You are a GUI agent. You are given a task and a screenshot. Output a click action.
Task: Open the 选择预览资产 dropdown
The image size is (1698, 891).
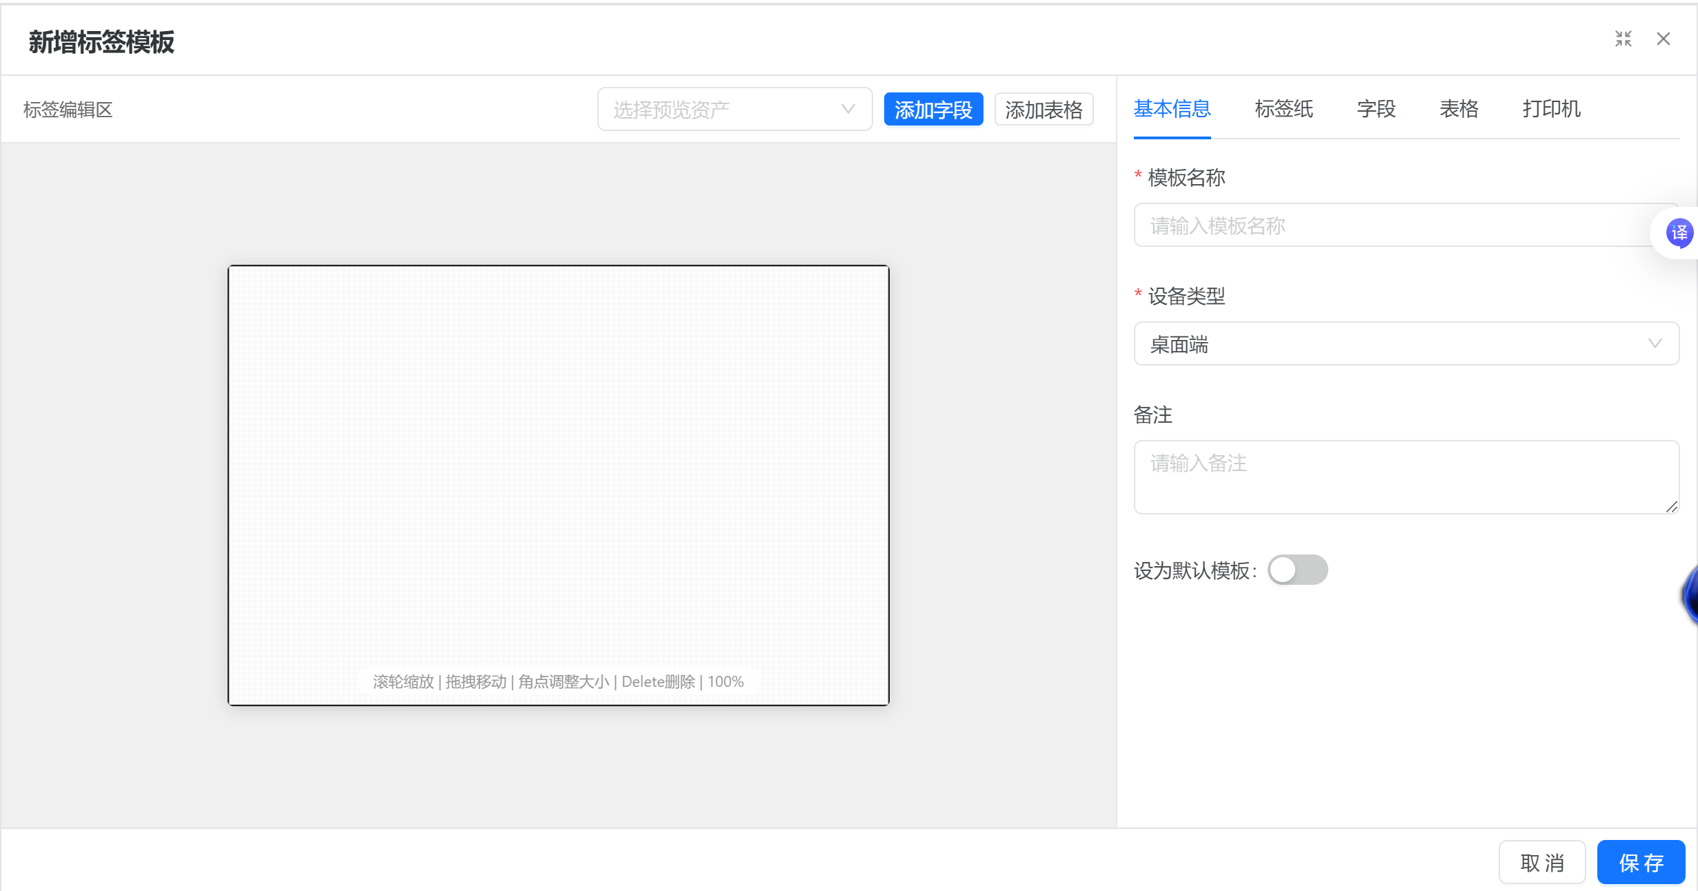click(x=735, y=109)
